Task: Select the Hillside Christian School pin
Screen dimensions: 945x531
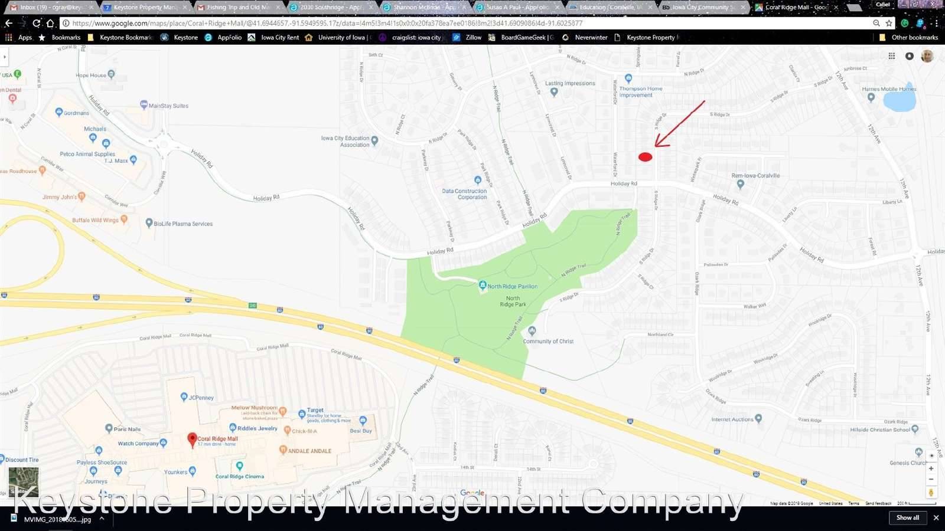Action: 915,429
